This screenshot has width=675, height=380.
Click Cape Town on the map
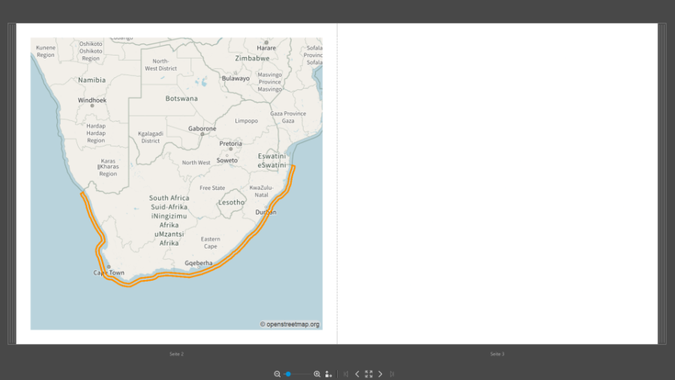109,272
